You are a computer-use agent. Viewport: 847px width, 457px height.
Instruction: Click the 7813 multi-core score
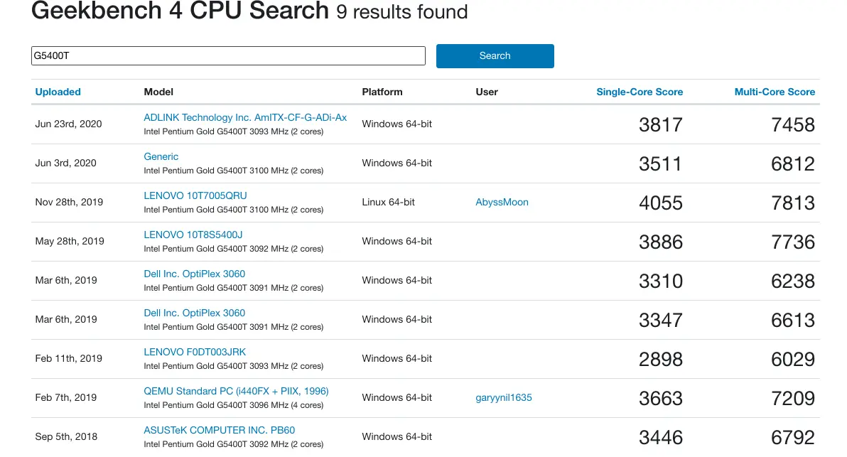coord(792,203)
